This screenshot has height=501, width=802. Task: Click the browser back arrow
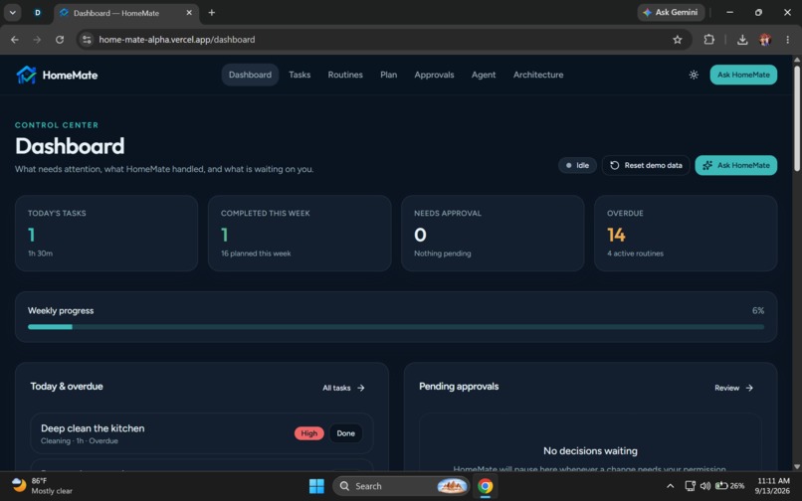click(15, 40)
